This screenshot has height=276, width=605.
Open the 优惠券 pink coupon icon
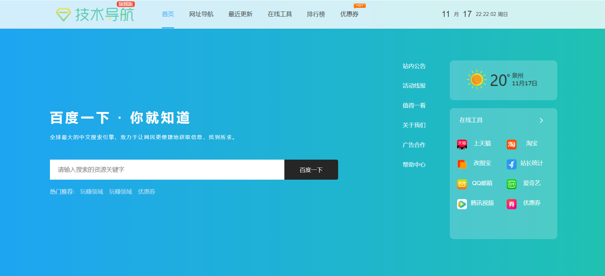(511, 204)
